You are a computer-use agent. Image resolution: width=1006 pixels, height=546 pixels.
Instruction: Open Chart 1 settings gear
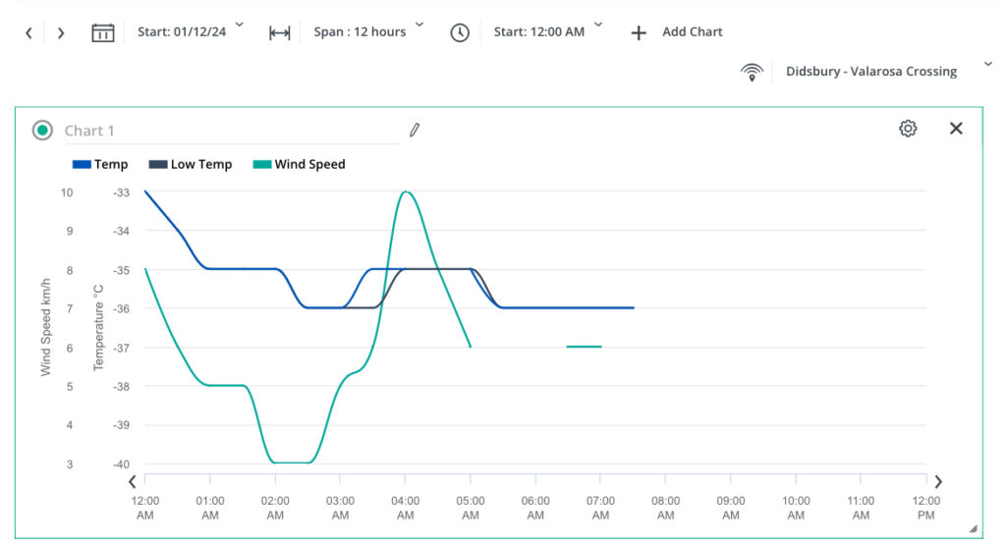(908, 129)
